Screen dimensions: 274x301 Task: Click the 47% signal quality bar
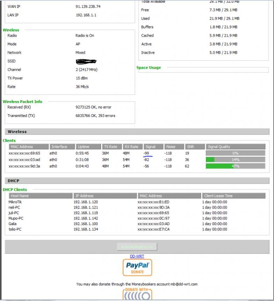click(x=235, y=166)
